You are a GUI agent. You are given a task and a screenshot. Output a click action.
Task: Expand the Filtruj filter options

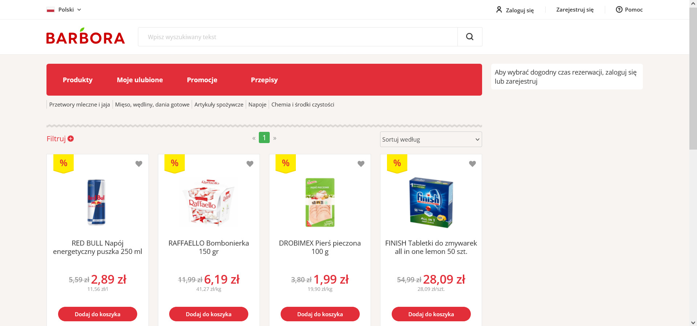(x=56, y=139)
